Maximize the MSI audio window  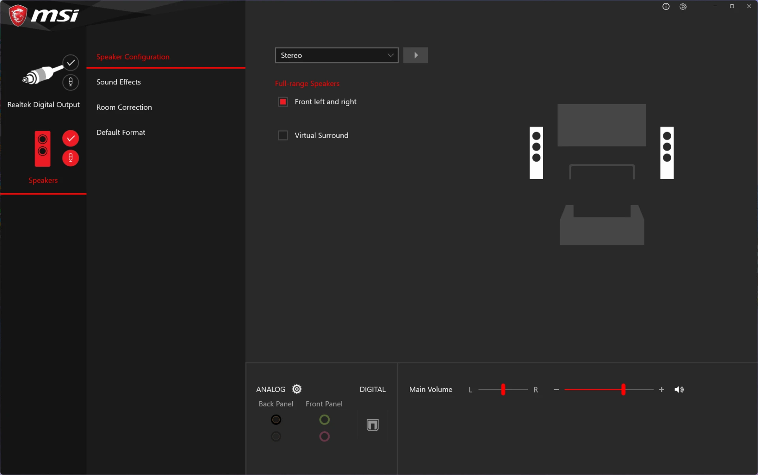[x=732, y=6]
